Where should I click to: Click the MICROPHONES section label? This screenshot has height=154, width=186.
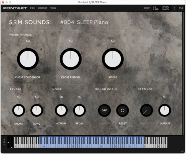pyautogui.click(x=21, y=35)
